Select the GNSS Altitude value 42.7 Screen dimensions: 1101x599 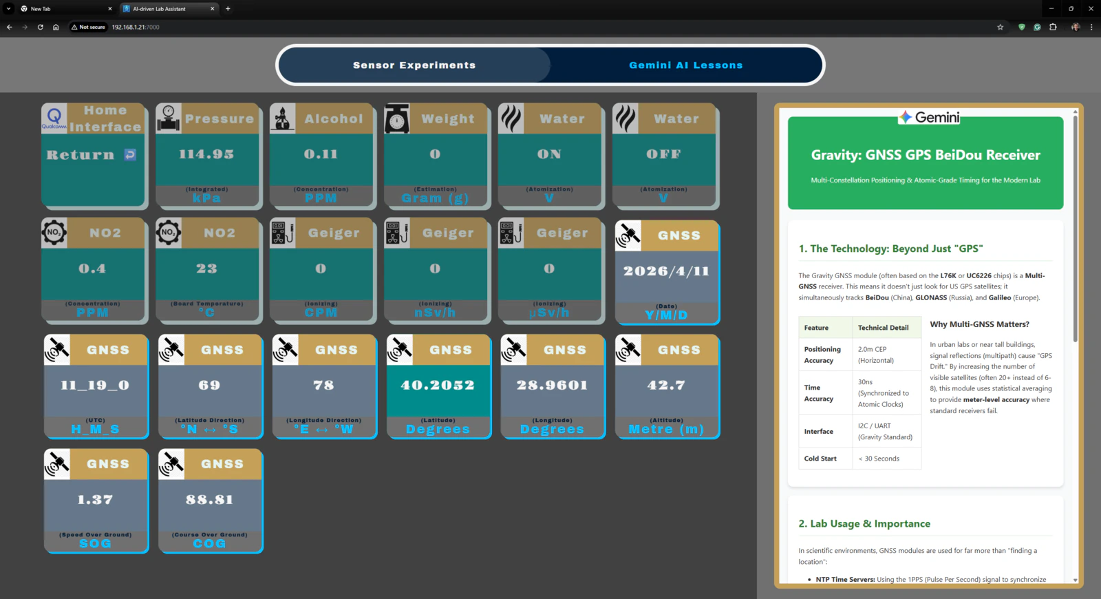pos(666,386)
